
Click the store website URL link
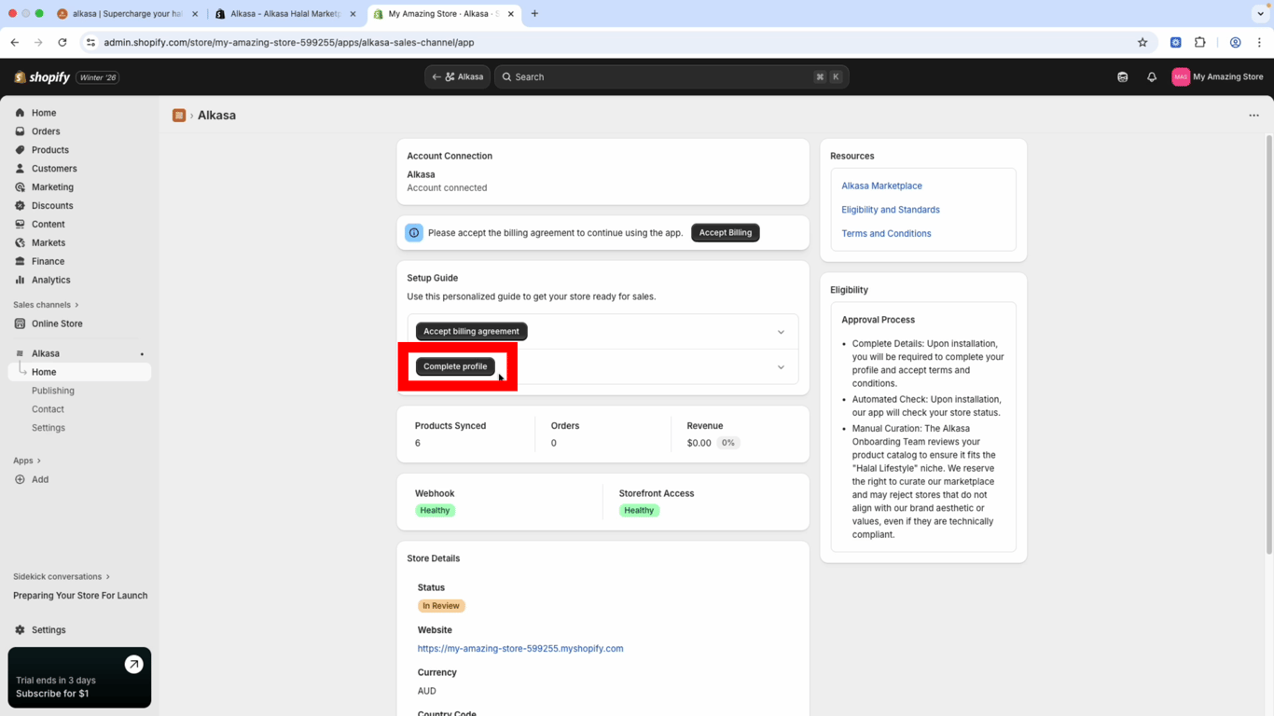coord(520,649)
